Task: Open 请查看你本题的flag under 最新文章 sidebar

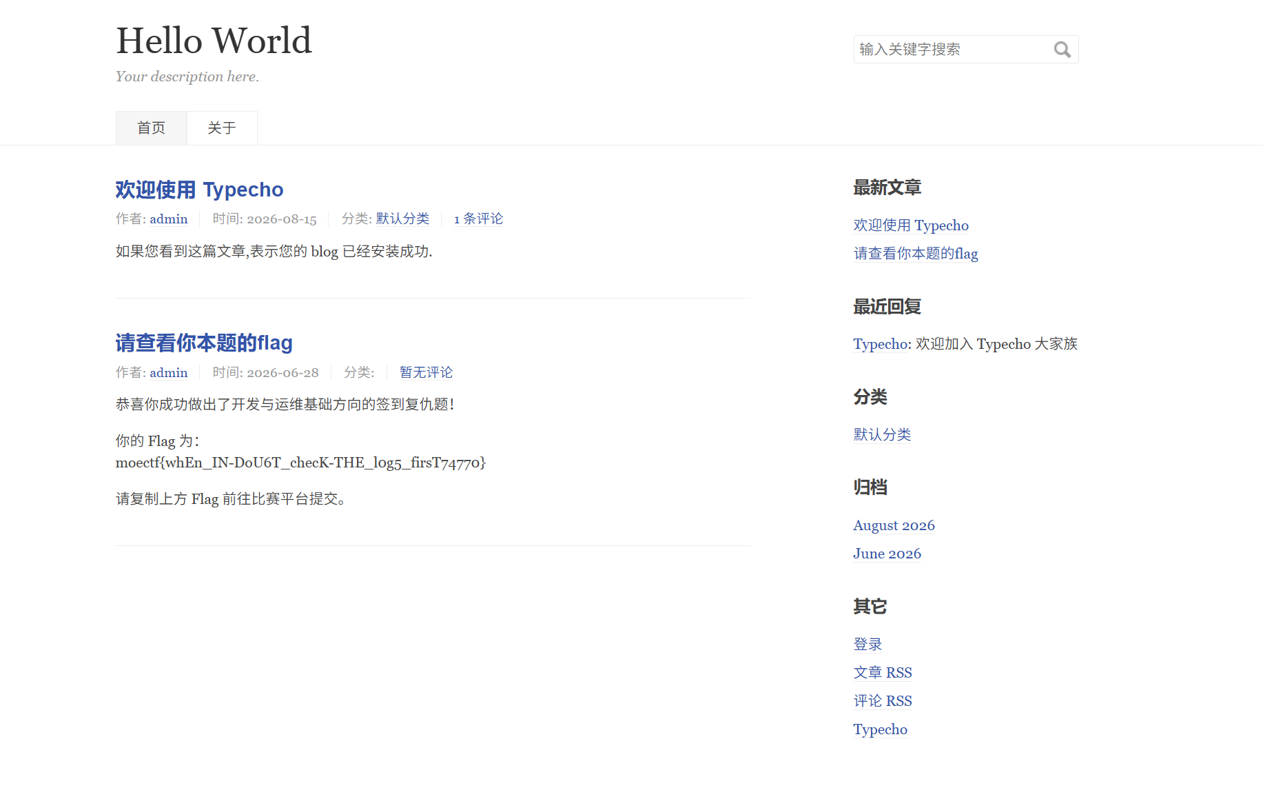Action: [x=916, y=254]
